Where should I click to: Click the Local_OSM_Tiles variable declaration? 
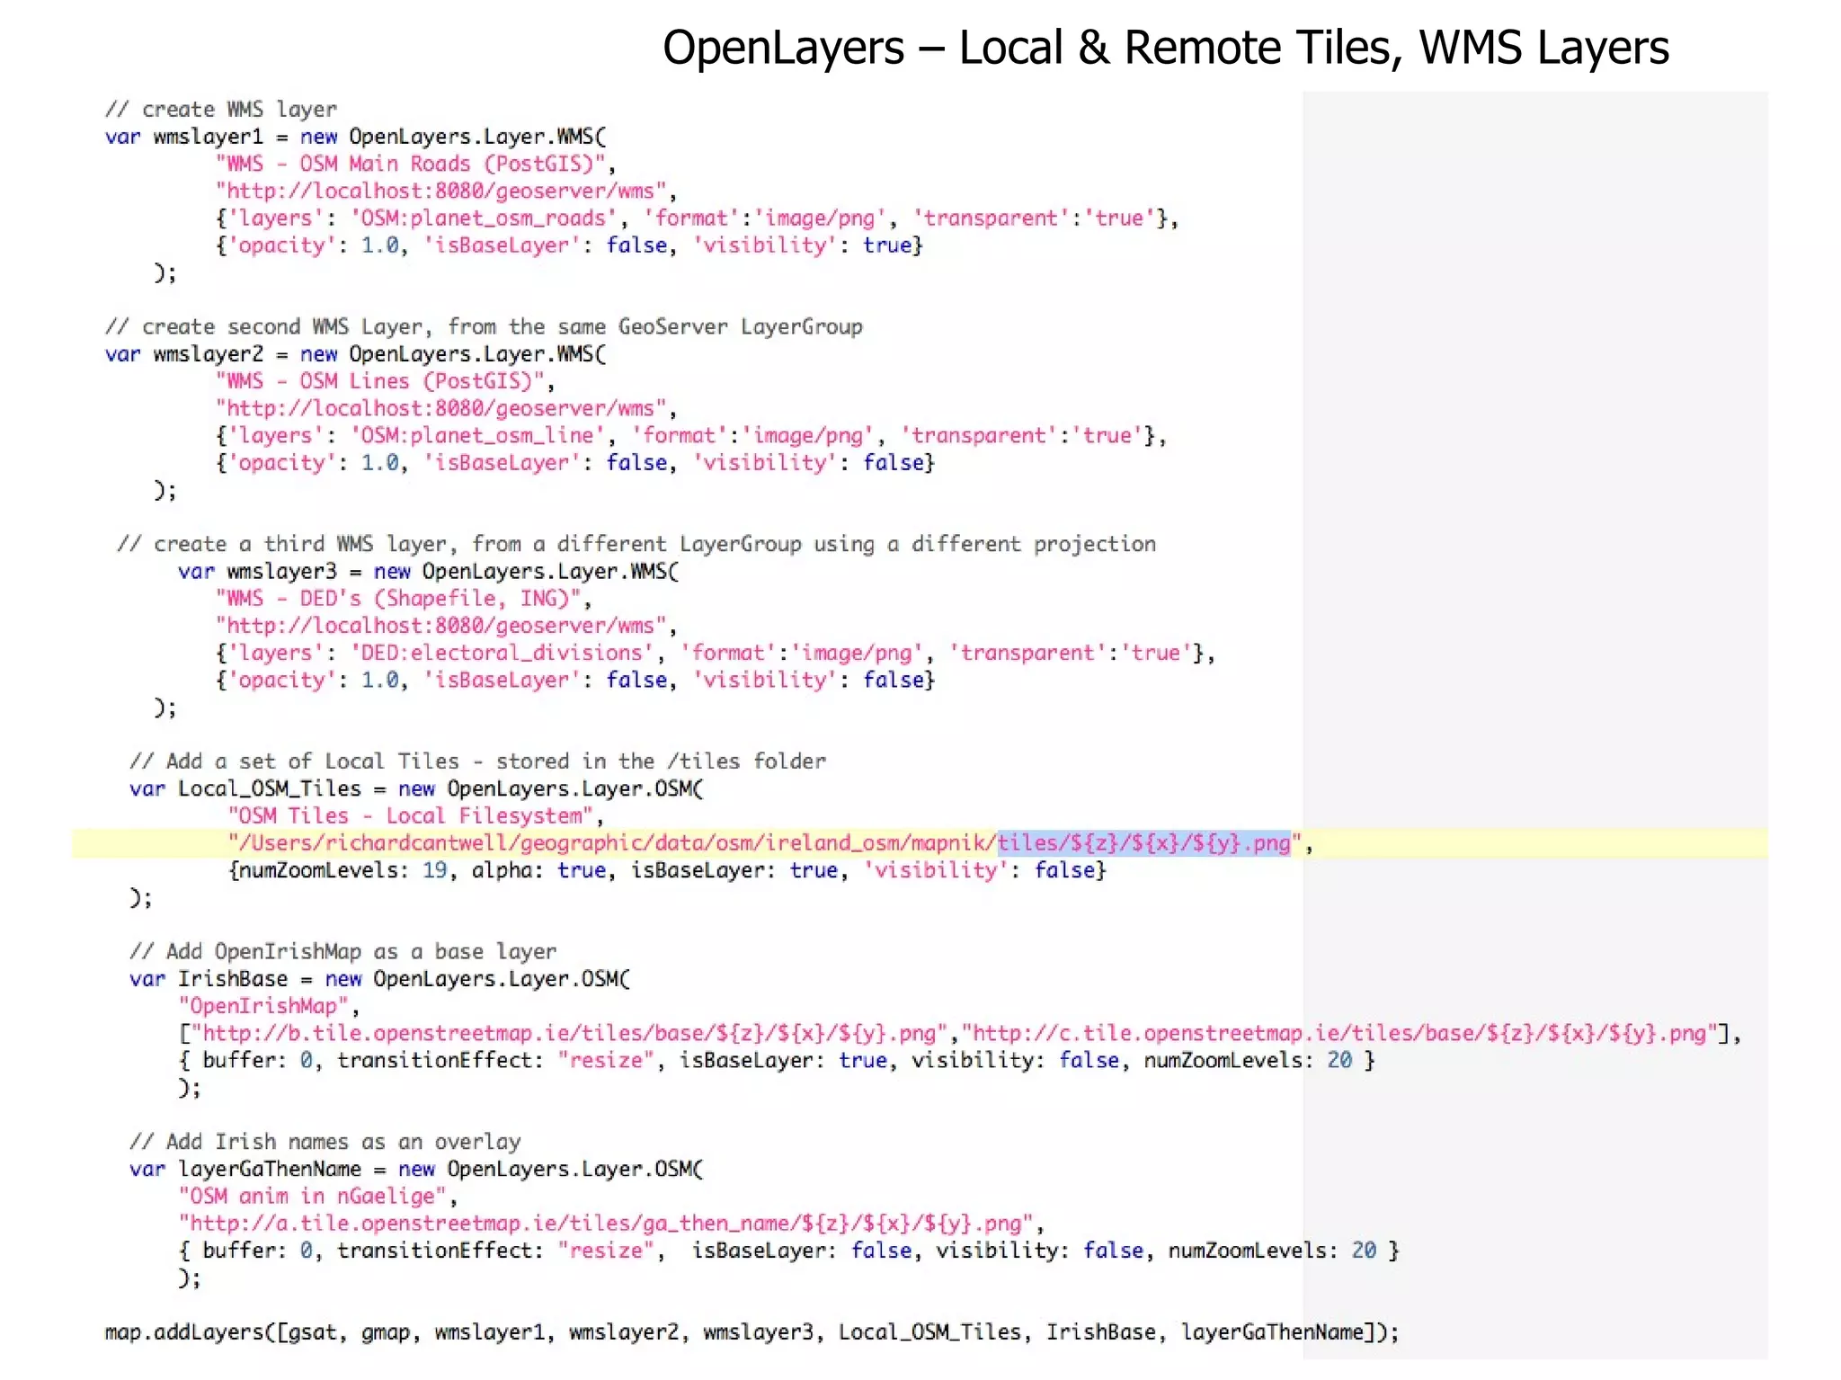[x=269, y=789]
